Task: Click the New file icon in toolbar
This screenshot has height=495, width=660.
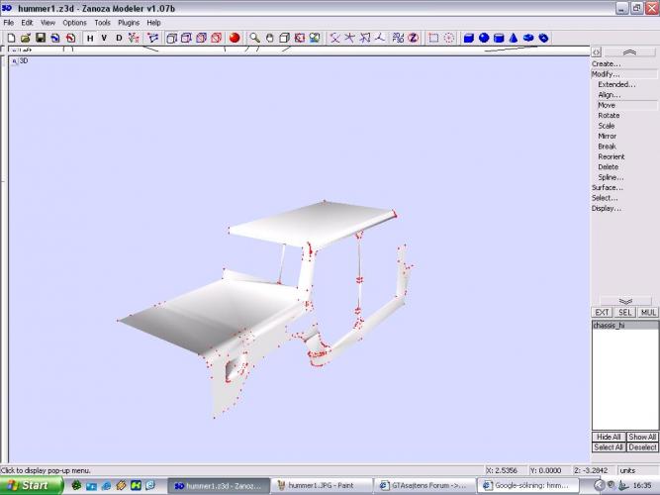Action: pos(9,38)
